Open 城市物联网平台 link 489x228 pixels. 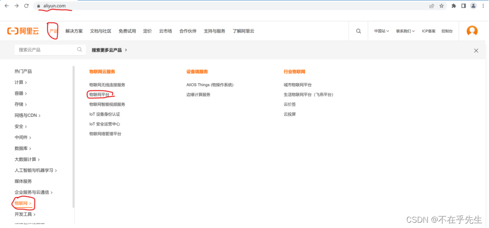pyautogui.click(x=297, y=85)
